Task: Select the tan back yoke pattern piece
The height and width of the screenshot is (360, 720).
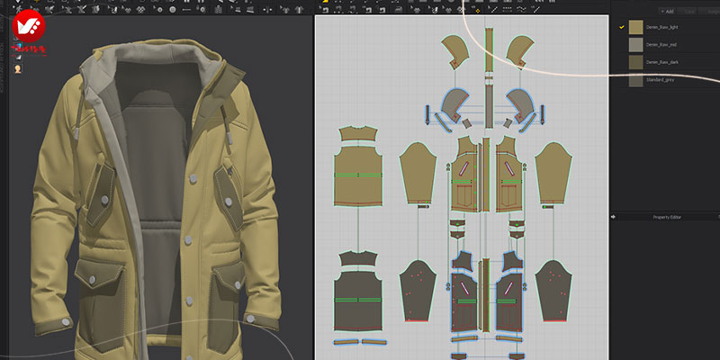Action: click(x=358, y=134)
